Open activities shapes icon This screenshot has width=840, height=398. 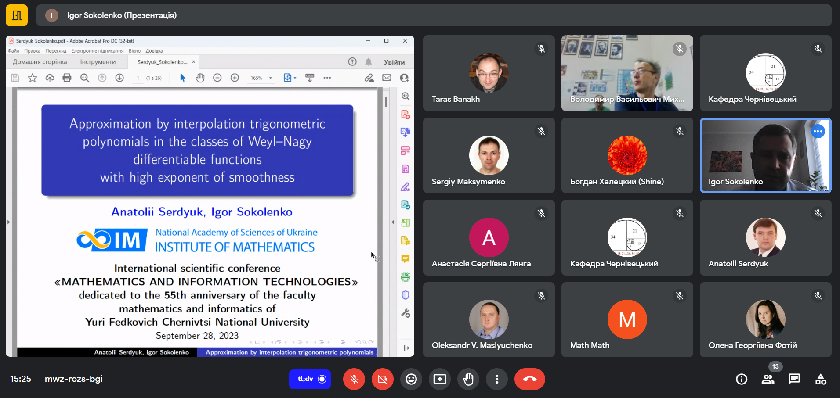[821, 379]
